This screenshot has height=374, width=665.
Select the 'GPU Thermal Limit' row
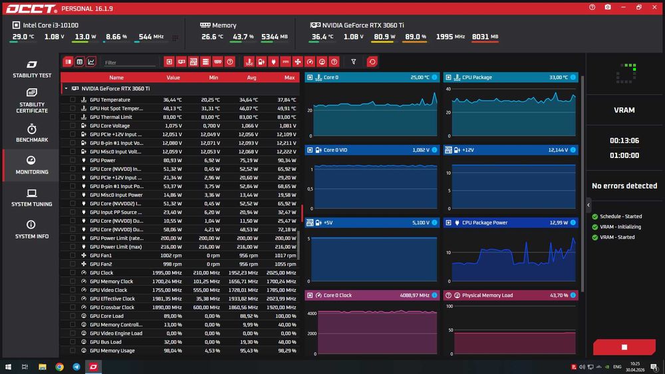click(x=180, y=118)
